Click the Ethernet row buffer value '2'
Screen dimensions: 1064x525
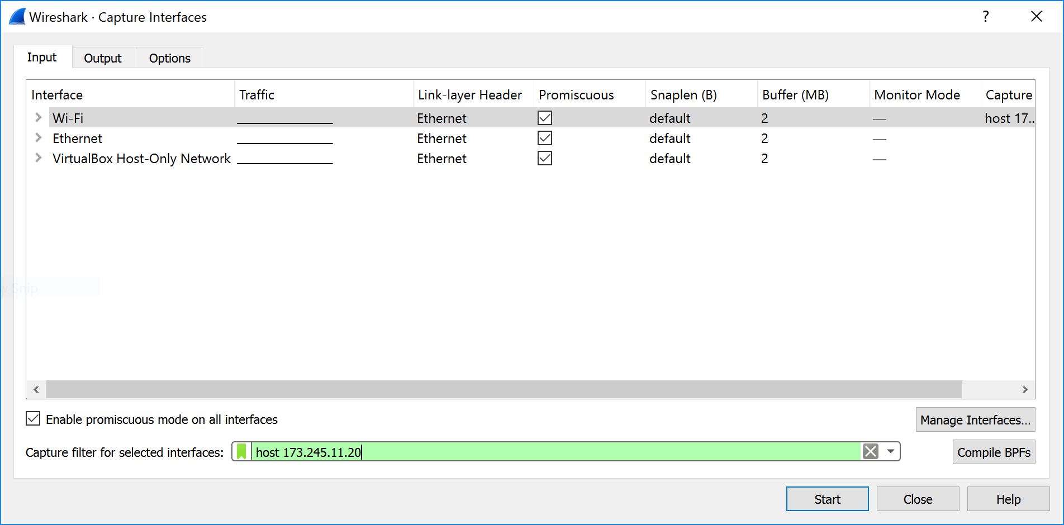pos(764,138)
